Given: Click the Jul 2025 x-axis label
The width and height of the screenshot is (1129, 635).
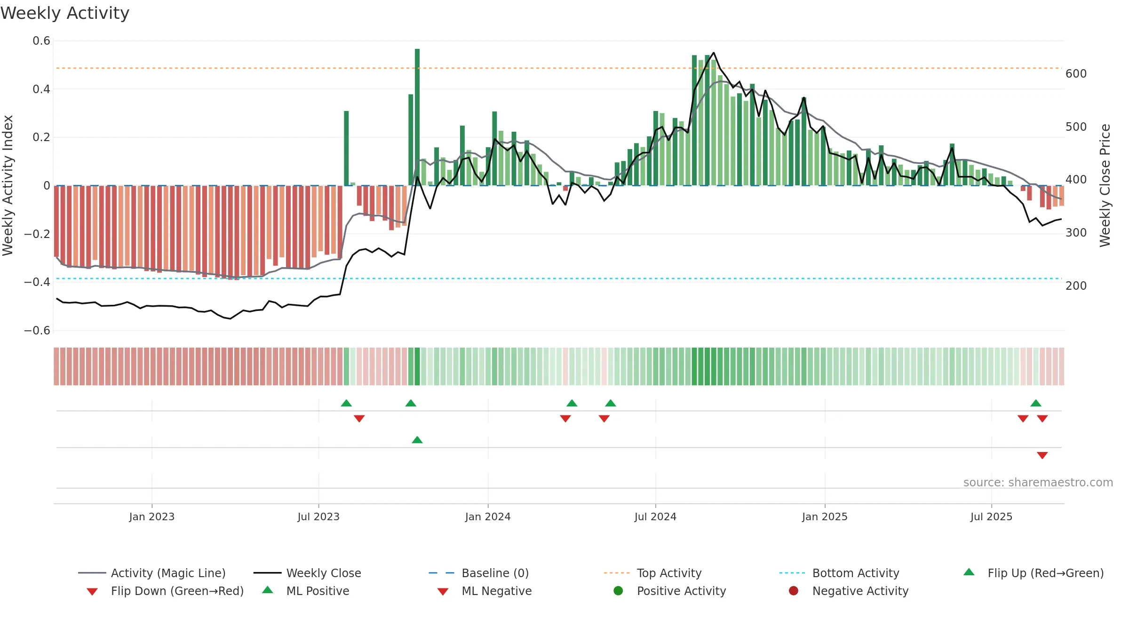Looking at the screenshot, I should (991, 516).
